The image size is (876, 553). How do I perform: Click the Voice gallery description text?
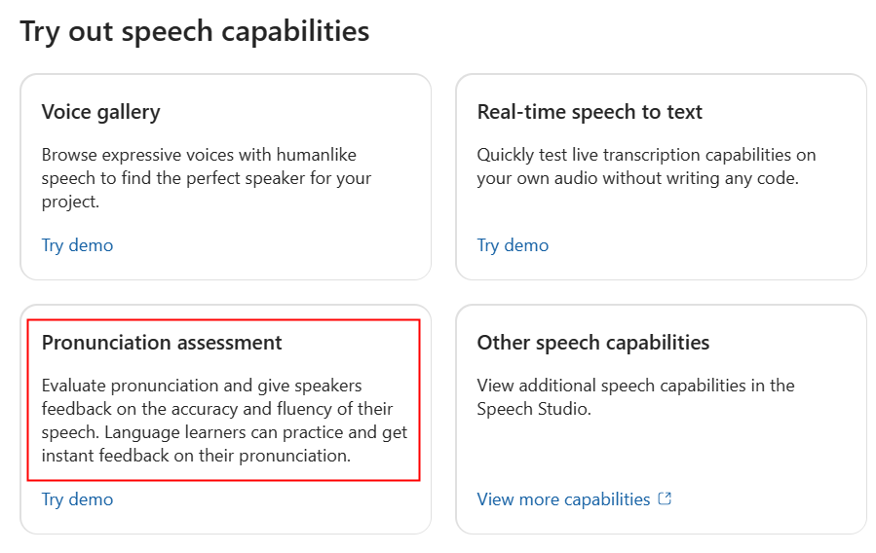[207, 178]
